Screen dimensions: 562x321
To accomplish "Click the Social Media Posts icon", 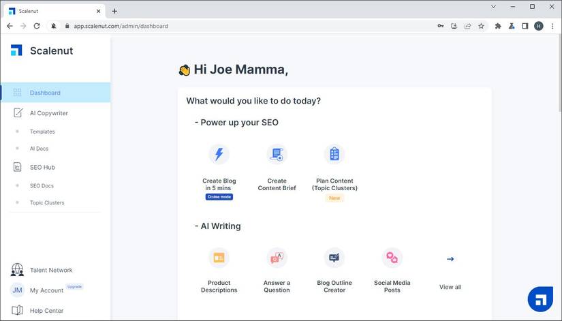I will pos(392,258).
